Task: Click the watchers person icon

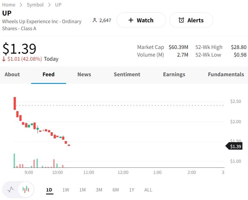Action: 95,20
